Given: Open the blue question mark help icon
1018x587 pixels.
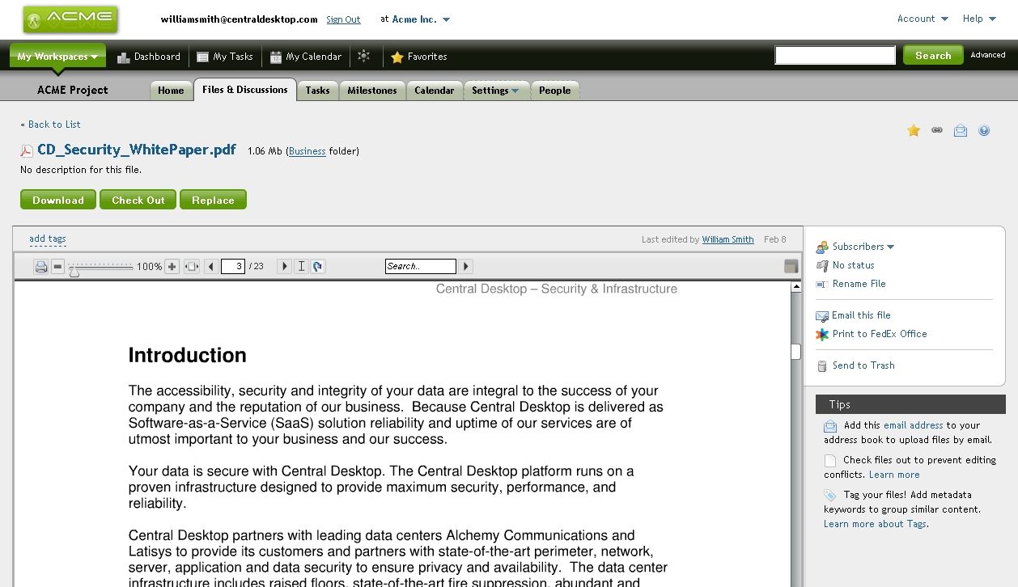Looking at the screenshot, I should (x=984, y=130).
